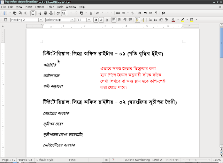Open font color palette dropdown
223x163 pixels.
(x=178, y=20)
